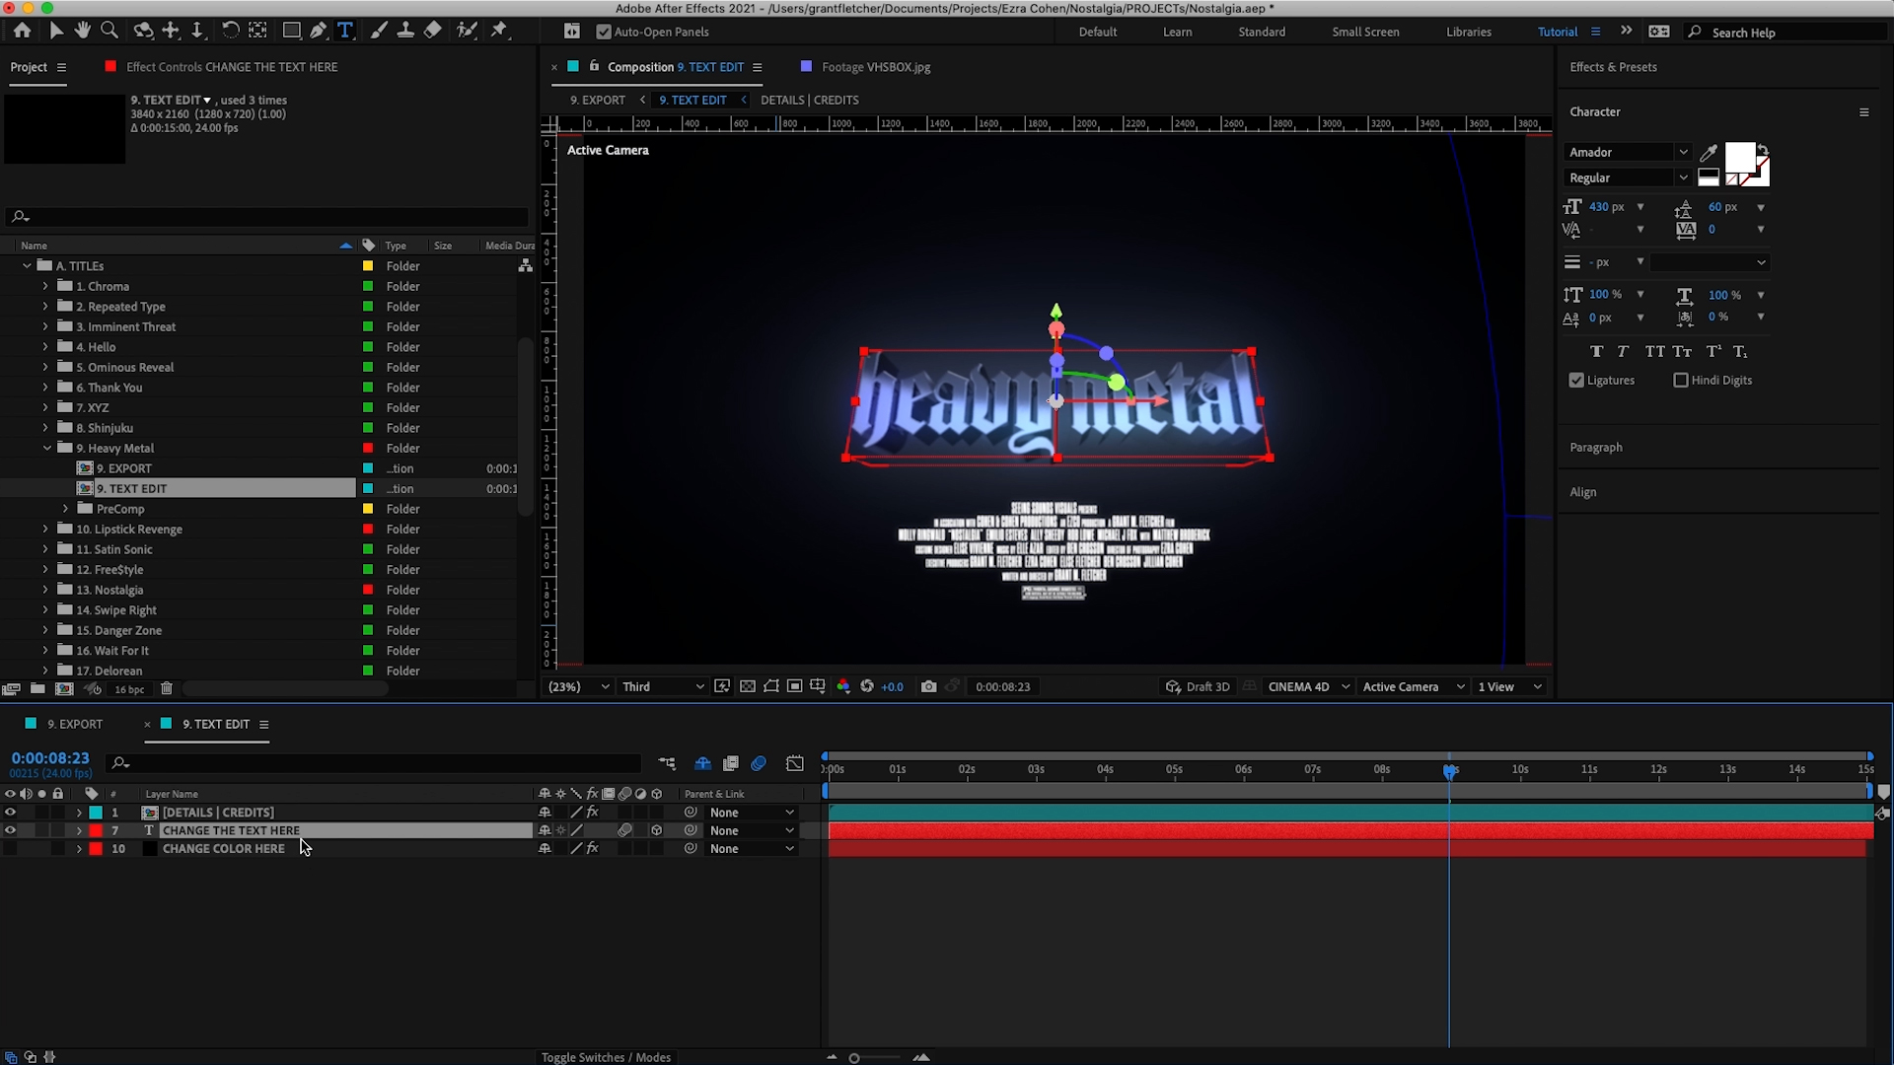
Task: Select the Rectangle shape tool
Action: tap(292, 31)
